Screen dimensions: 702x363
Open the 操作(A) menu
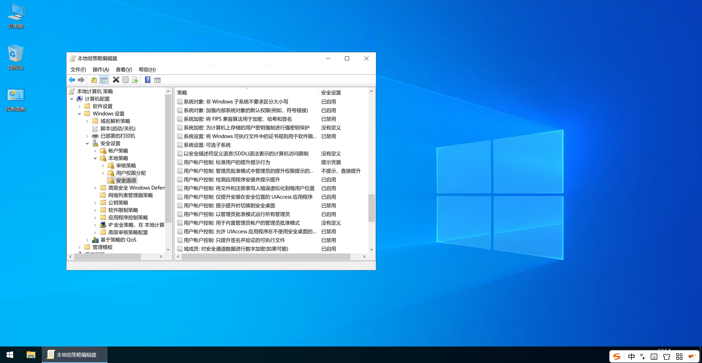tap(101, 70)
